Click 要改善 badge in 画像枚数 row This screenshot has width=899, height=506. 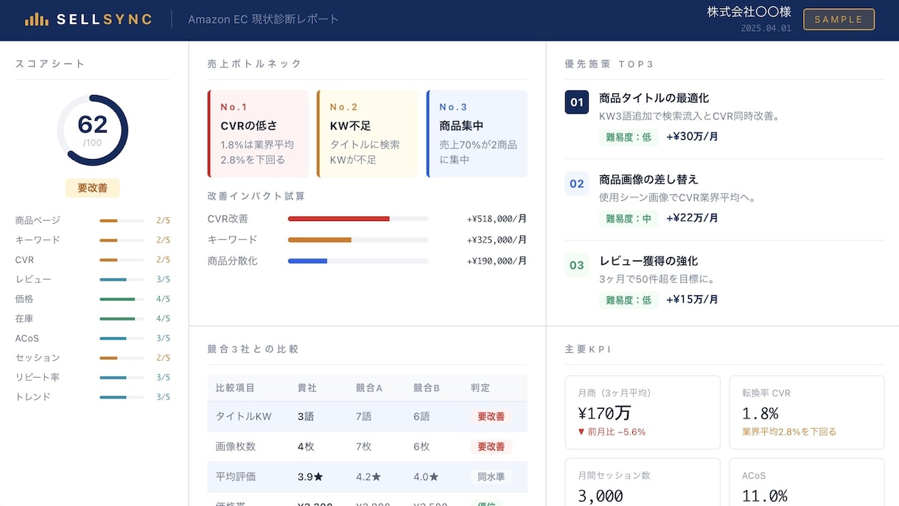coord(491,446)
